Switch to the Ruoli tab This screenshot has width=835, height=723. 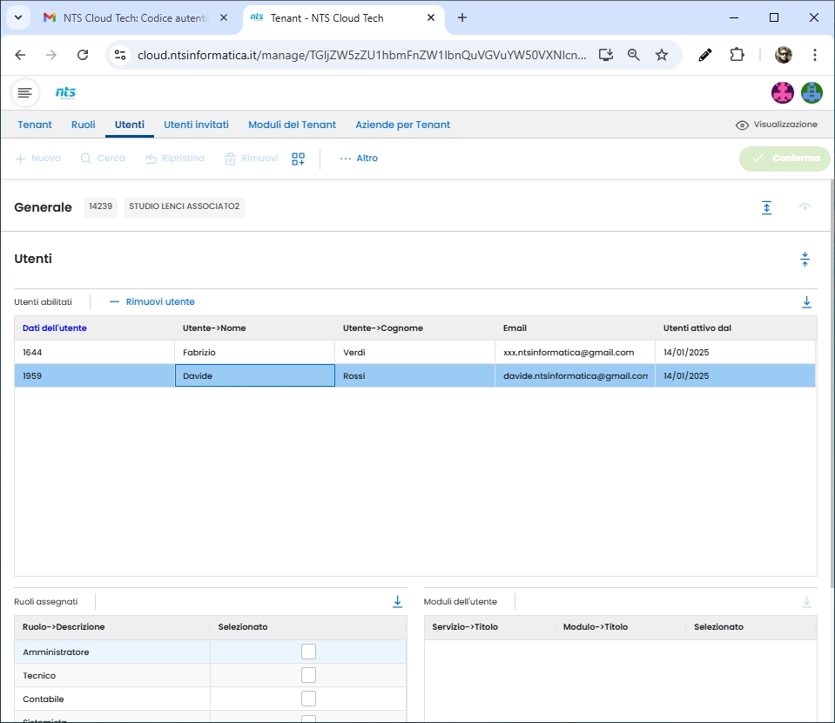point(83,125)
